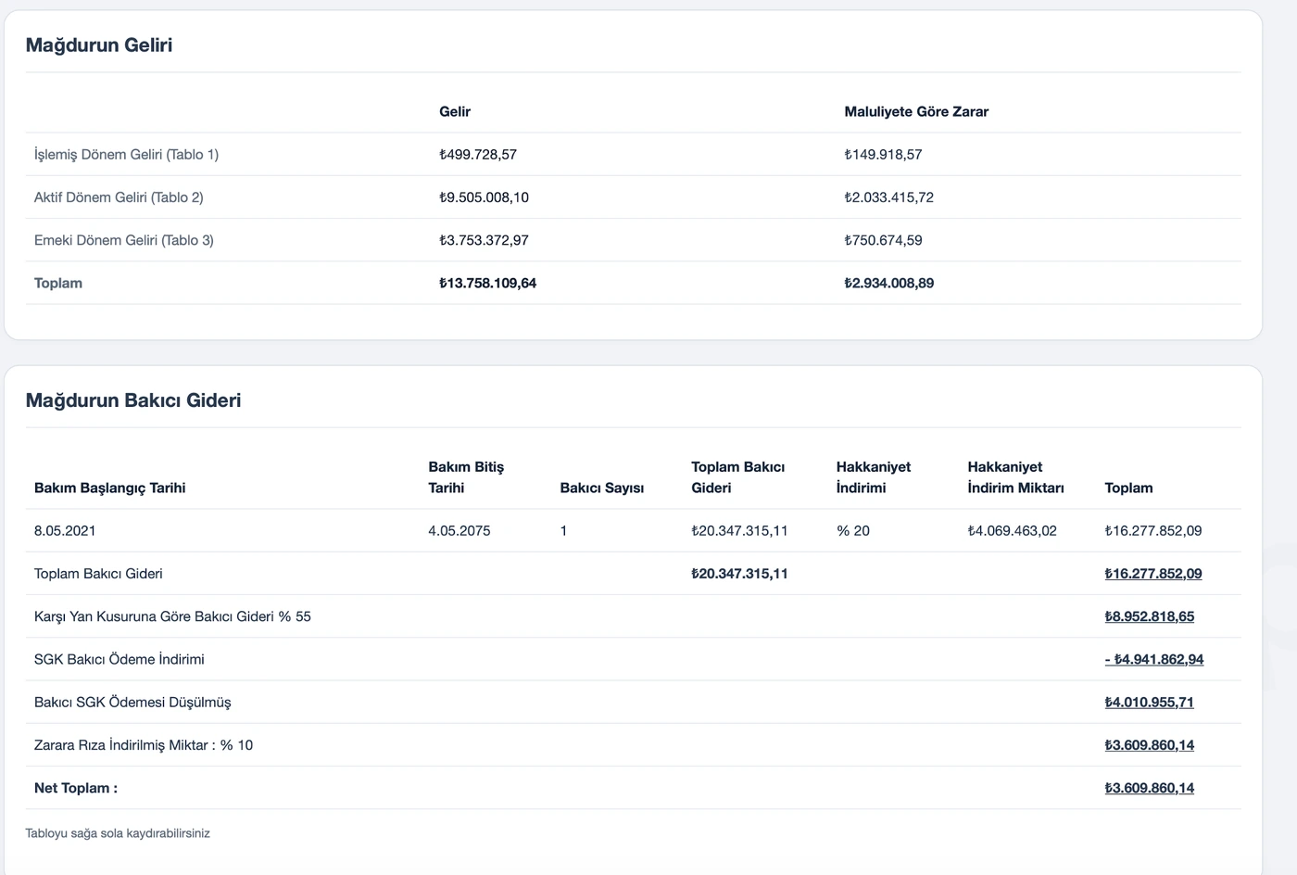Click the "Bakım Bitiş Tarihi" column header
Screen dimensions: 1297x875
(466, 477)
